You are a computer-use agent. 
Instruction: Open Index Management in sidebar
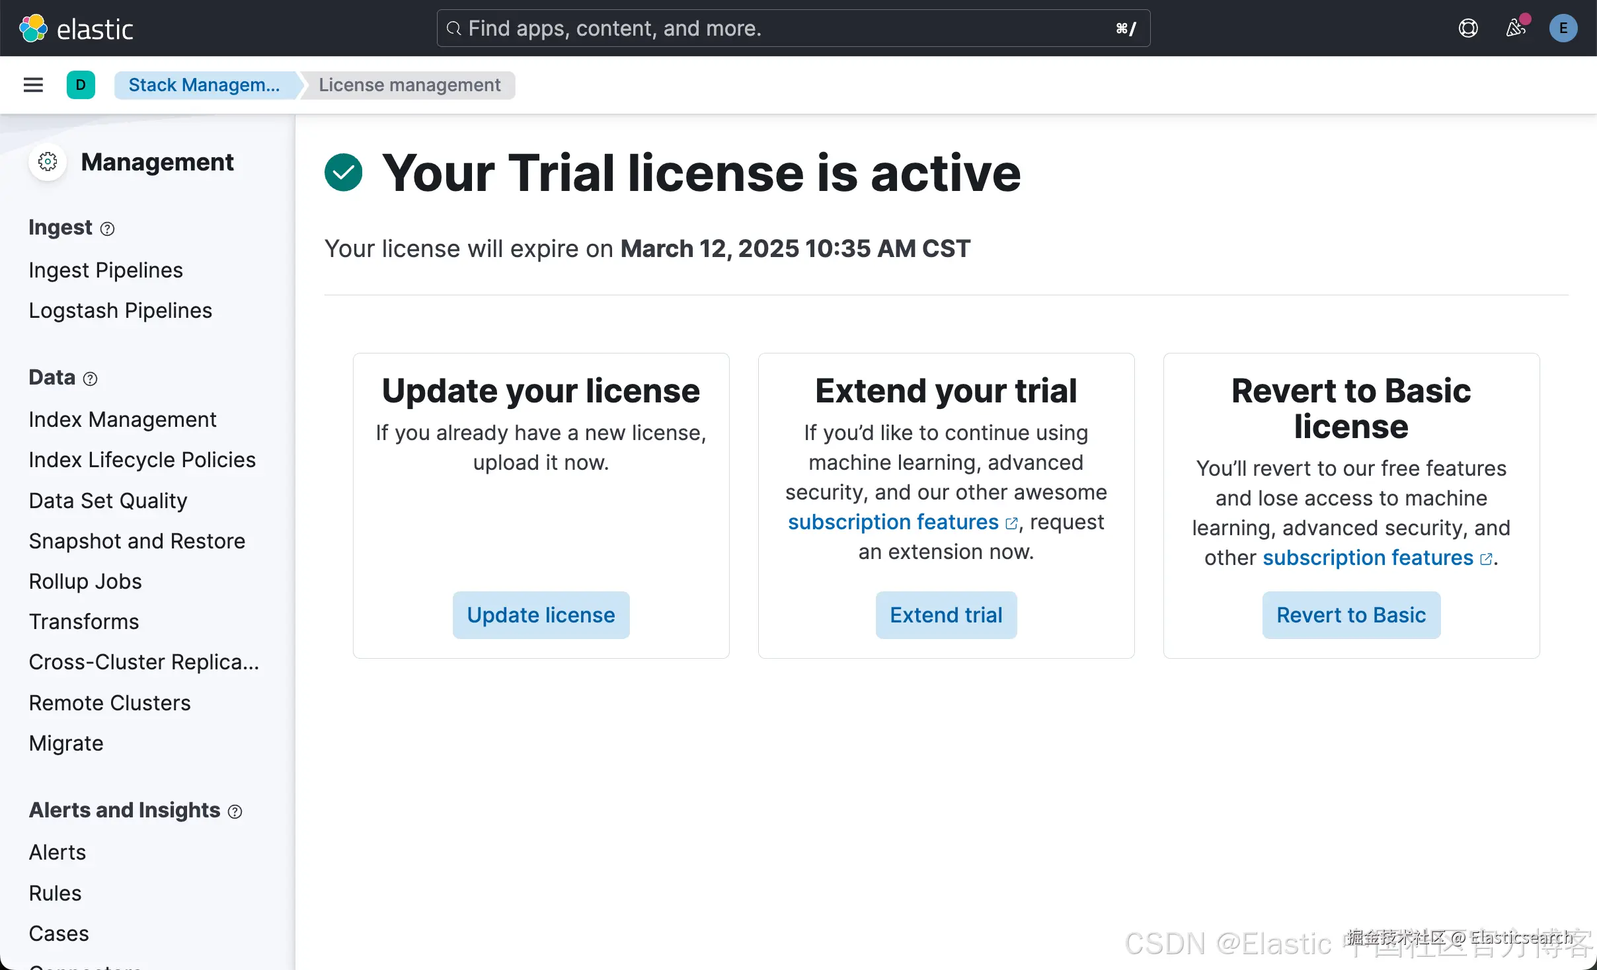[x=122, y=420]
